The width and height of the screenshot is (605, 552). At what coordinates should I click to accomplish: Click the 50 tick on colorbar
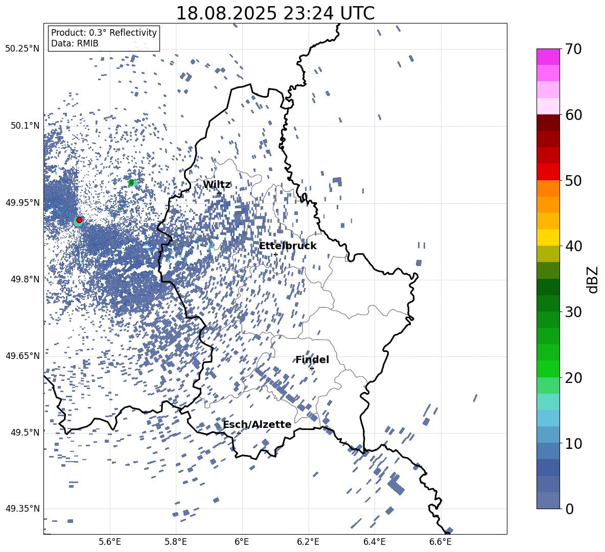pos(573,181)
